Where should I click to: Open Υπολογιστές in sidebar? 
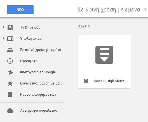31,39
